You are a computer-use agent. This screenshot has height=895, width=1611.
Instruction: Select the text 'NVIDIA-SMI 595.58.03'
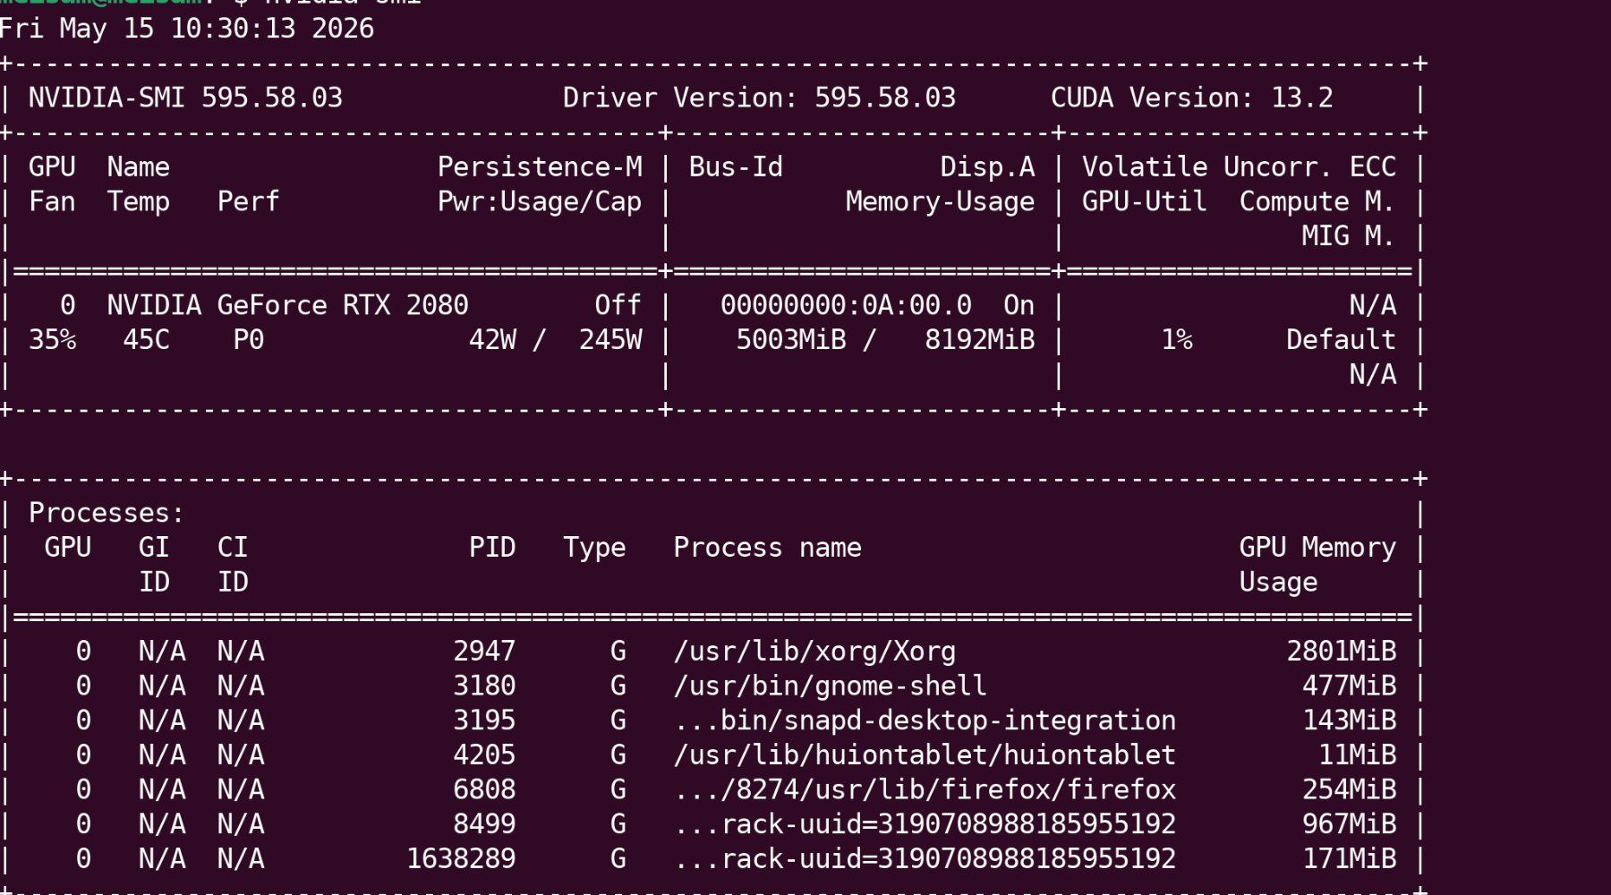pos(185,98)
